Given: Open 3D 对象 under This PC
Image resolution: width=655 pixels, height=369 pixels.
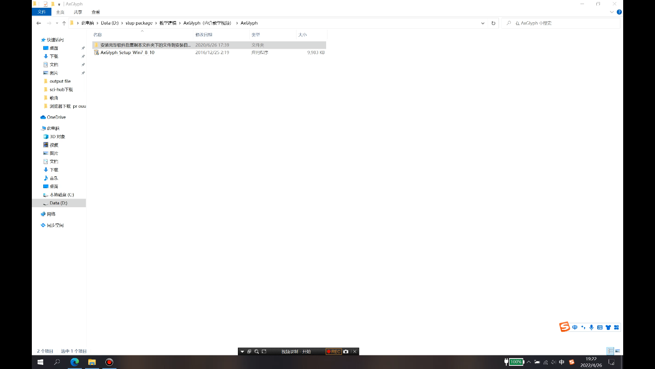Looking at the screenshot, I should (x=57, y=136).
